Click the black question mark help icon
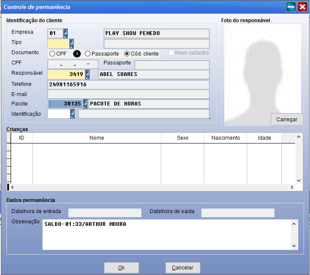Viewport: 310px width, 275px height. click(x=77, y=54)
